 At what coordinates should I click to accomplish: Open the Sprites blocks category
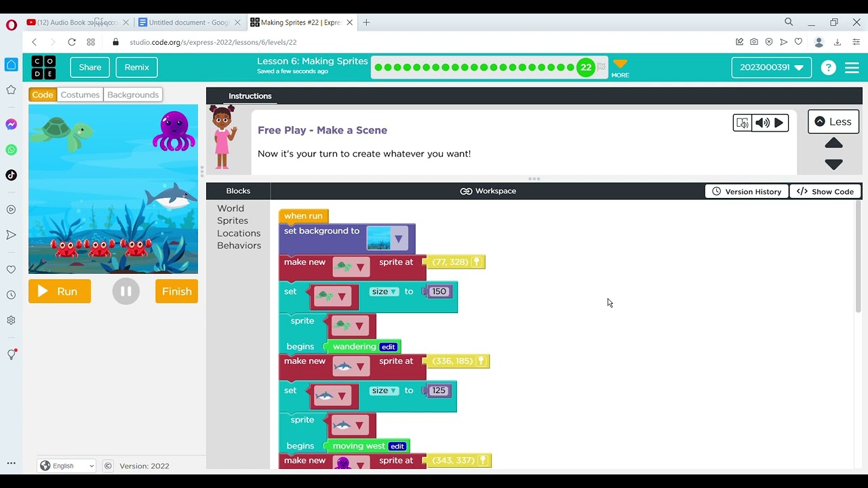[x=233, y=221]
